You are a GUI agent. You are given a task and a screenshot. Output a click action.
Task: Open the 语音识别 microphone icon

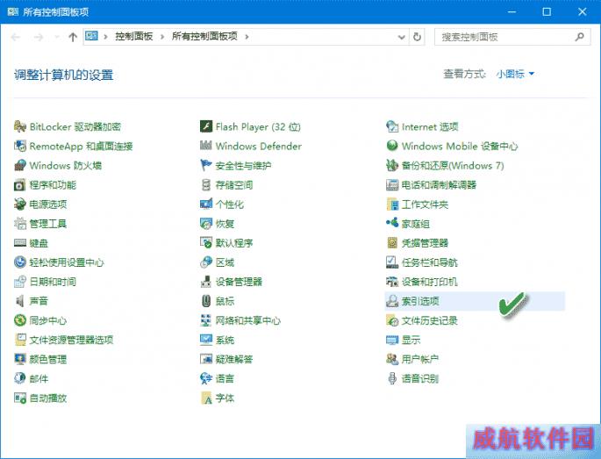[392, 378]
